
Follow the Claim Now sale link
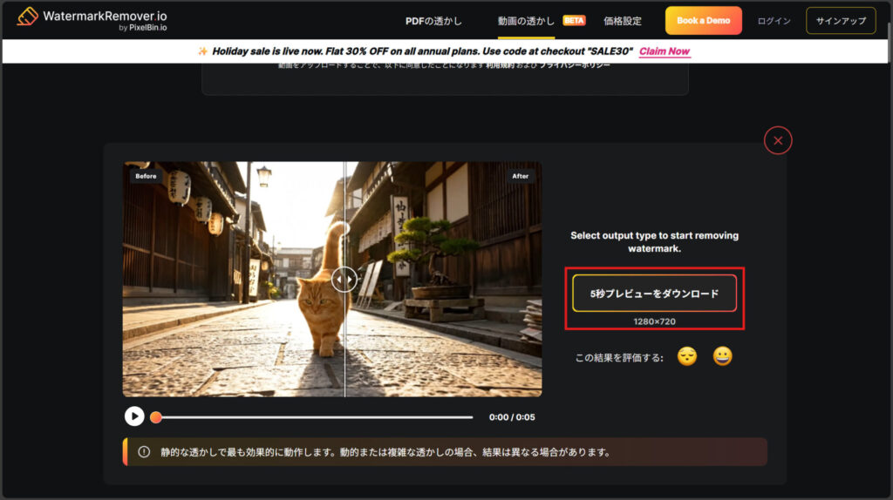(x=665, y=51)
